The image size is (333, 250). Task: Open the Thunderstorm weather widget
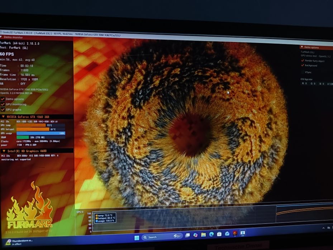19,242
